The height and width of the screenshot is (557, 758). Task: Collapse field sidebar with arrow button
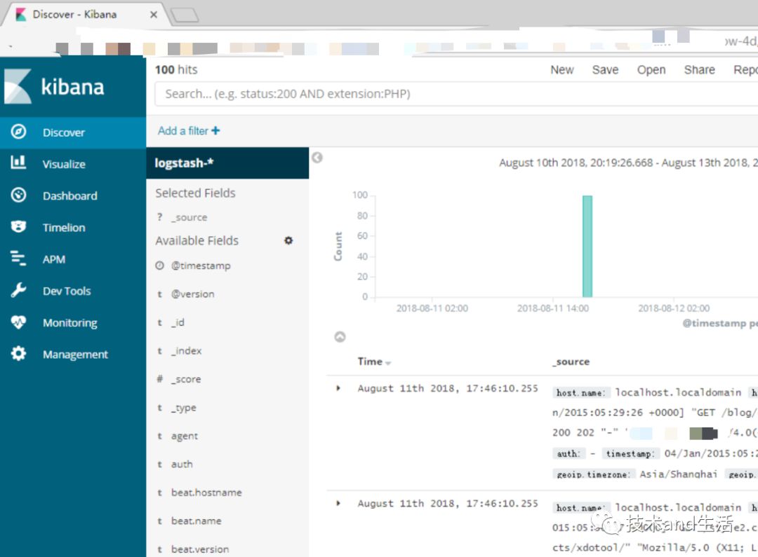pyautogui.click(x=317, y=158)
